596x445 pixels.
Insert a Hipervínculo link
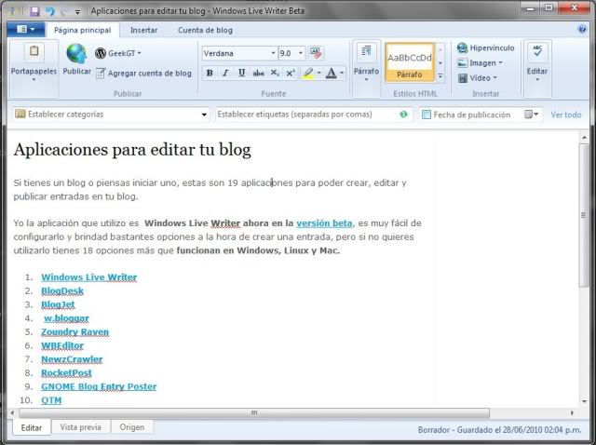pos(485,47)
